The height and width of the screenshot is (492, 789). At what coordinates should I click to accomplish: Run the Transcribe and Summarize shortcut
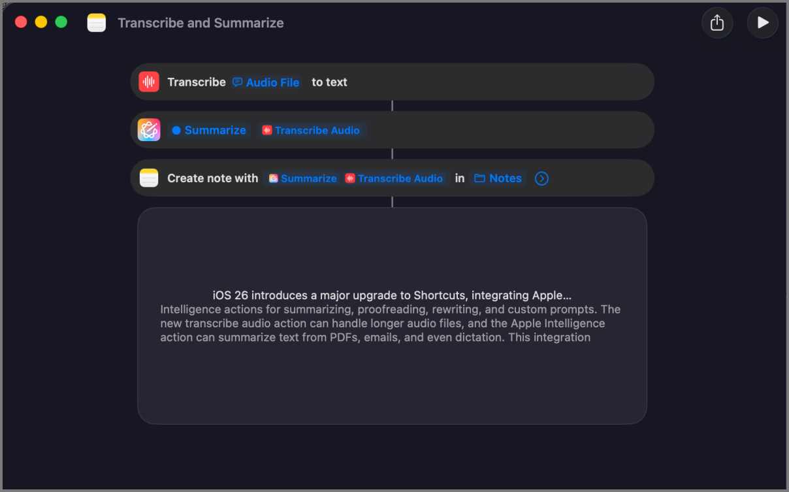(x=762, y=22)
